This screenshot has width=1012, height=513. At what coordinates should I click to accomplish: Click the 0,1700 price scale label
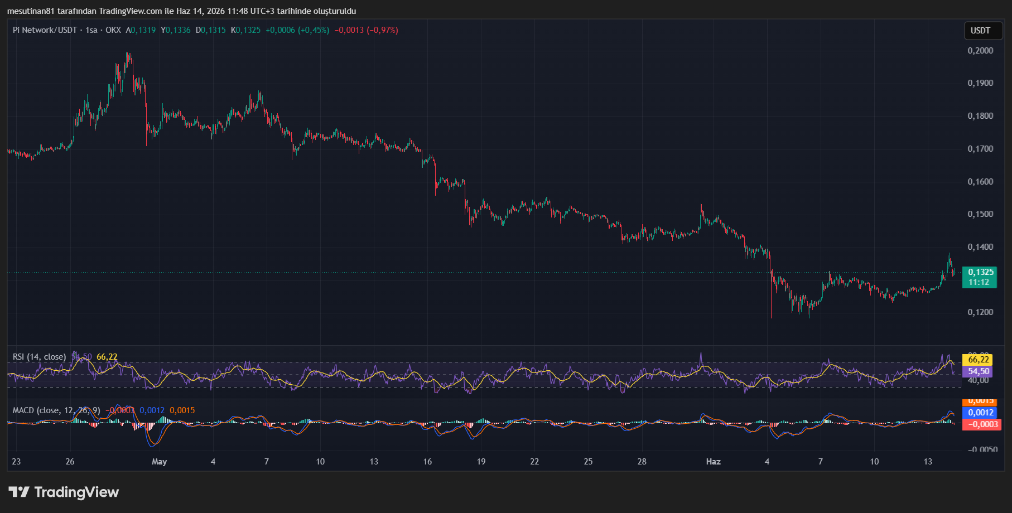(980, 149)
